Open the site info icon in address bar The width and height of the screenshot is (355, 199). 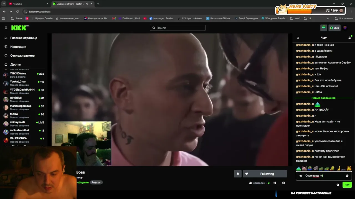click(x=26, y=12)
